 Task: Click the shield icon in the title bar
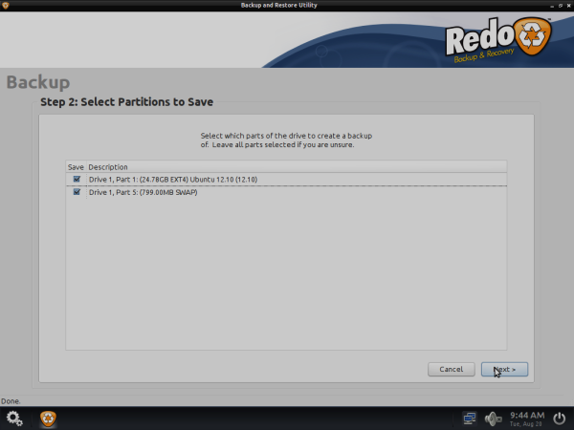click(x=7, y=6)
